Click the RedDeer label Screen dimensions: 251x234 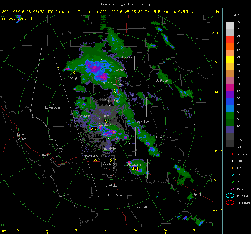[x=118, y=84]
